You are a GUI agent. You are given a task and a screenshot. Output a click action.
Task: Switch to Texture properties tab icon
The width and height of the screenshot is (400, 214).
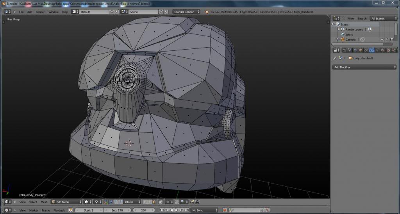pyautogui.click(x=388, y=50)
